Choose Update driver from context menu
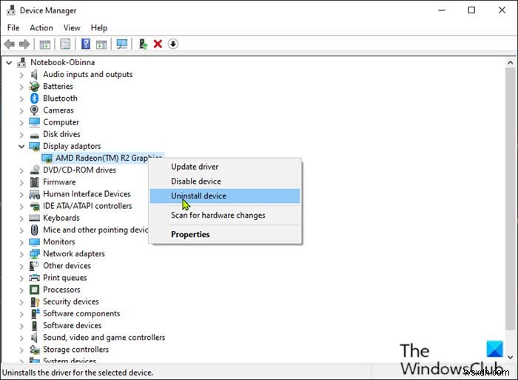The height and width of the screenshot is (380, 518). [225, 167]
